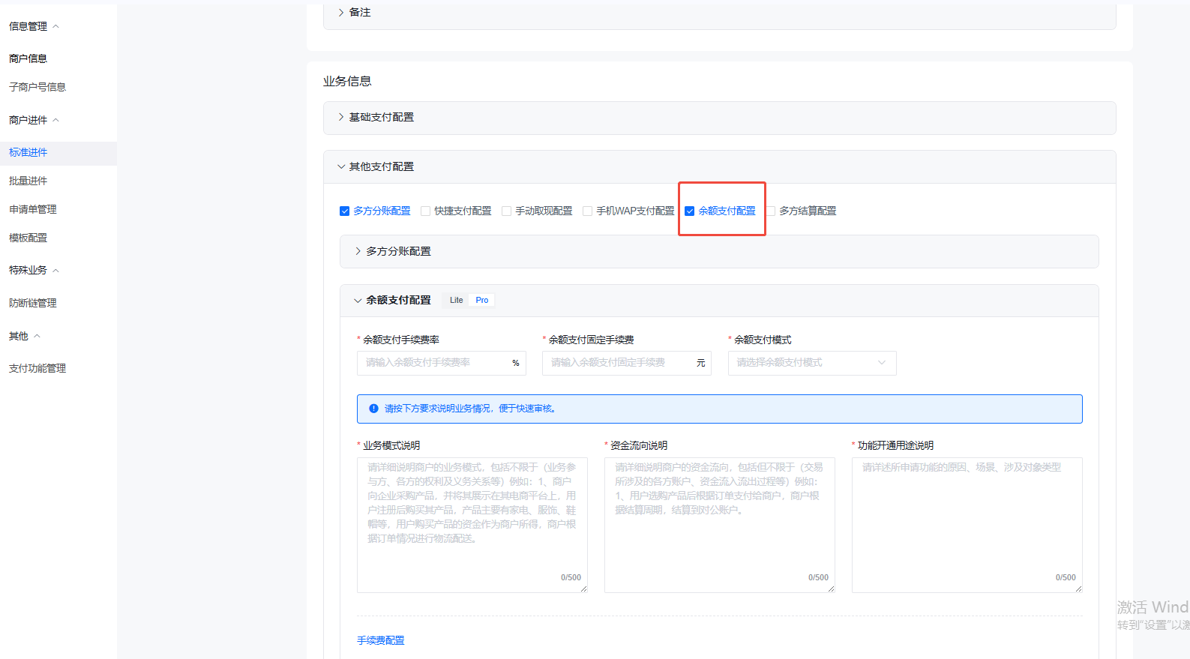Open 子商户号信息 in the sidebar
Viewport: 1190px width, 659px height.
click(37, 87)
